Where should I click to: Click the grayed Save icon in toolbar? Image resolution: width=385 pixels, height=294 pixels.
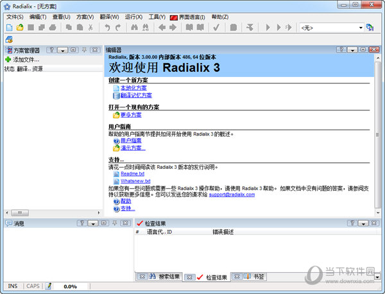point(31,27)
